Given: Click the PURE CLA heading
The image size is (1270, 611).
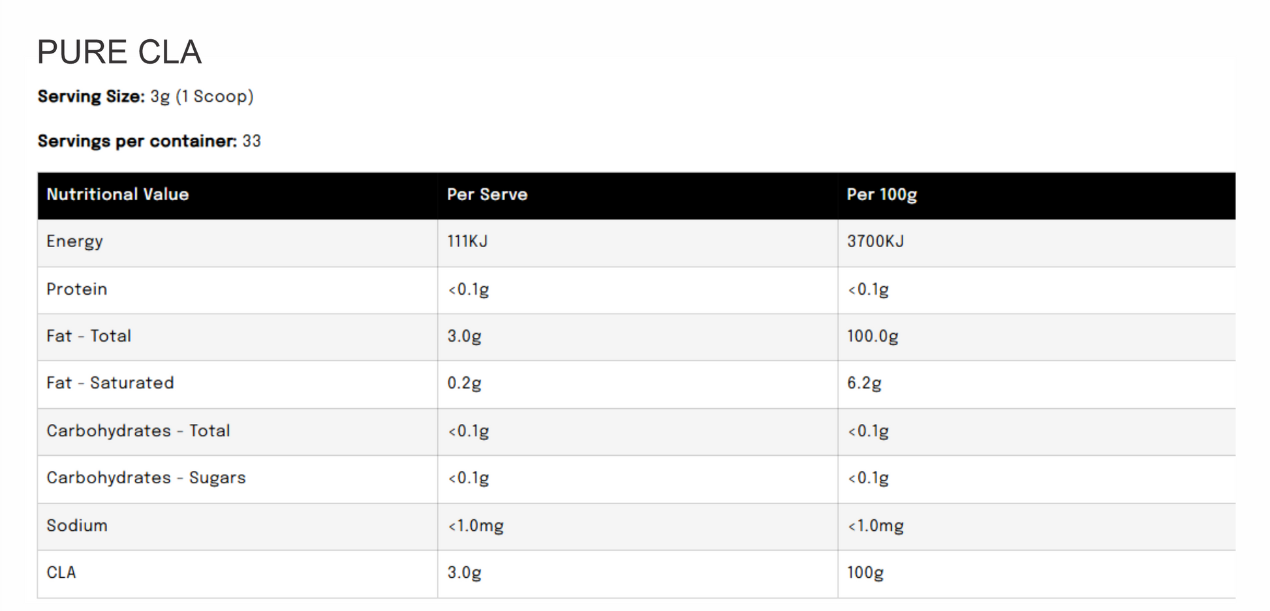Looking at the screenshot, I should pos(119,52).
